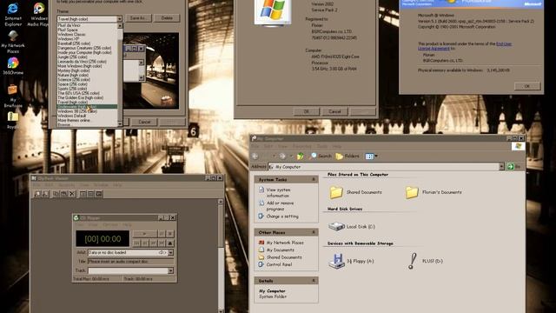Eject the disc in CD Player
Image resolution: width=556 pixels, height=313 pixels.
170,243
